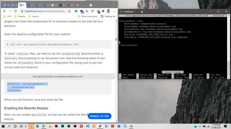Open VLC media player from the taskbar
This screenshot has height=129, width=231.
50,126
